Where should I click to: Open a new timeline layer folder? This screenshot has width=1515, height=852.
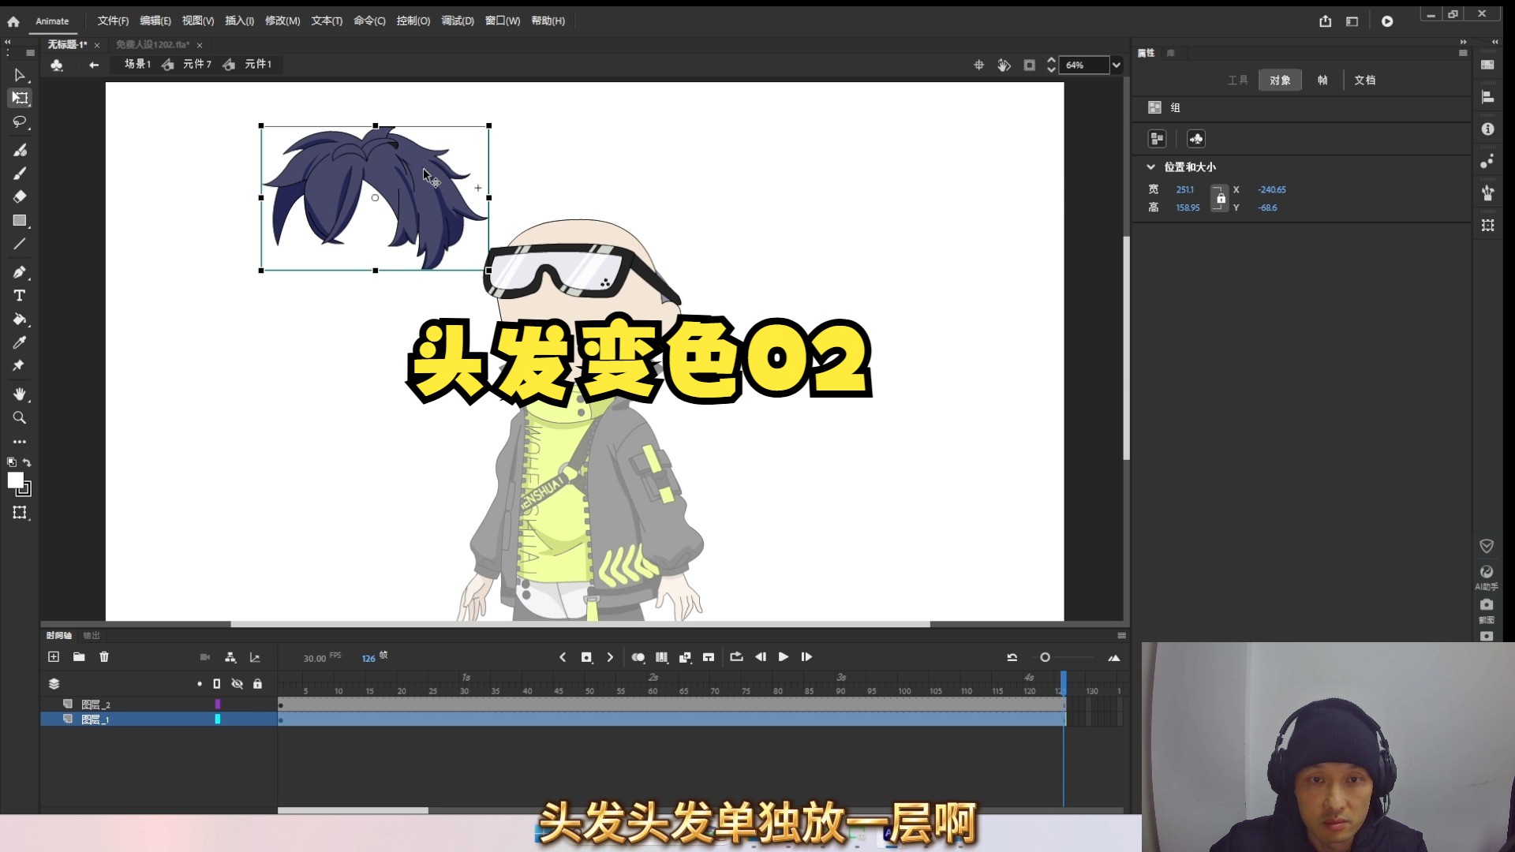(x=78, y=656)
